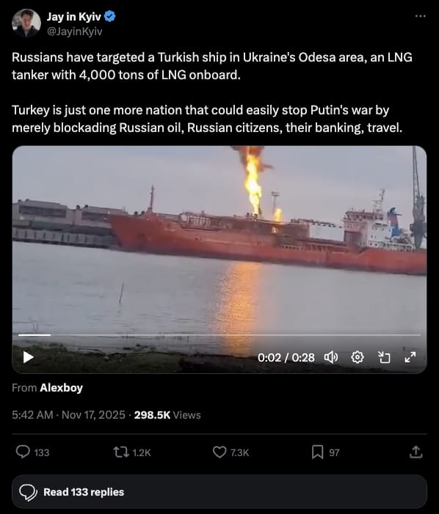Bookmark this post
The image size is (439, 514).
[317, 452]
